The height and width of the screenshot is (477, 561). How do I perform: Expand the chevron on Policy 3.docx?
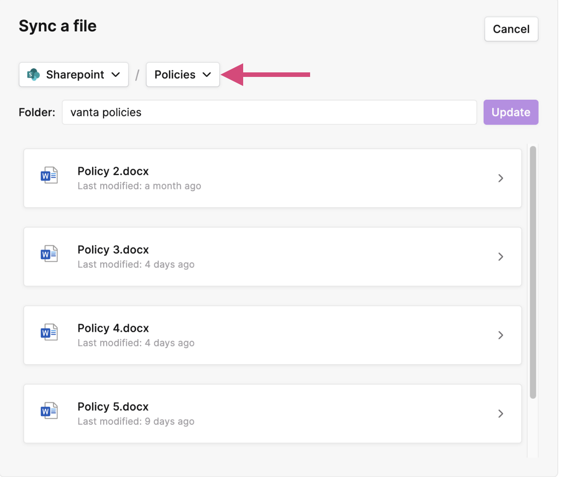coord(500,257)
